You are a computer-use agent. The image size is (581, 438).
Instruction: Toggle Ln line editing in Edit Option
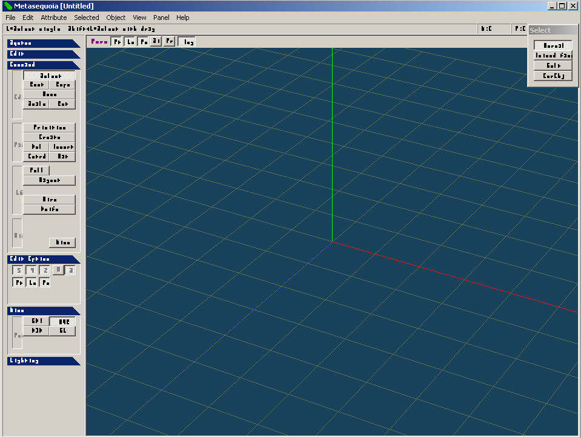(x=32, y=283)
